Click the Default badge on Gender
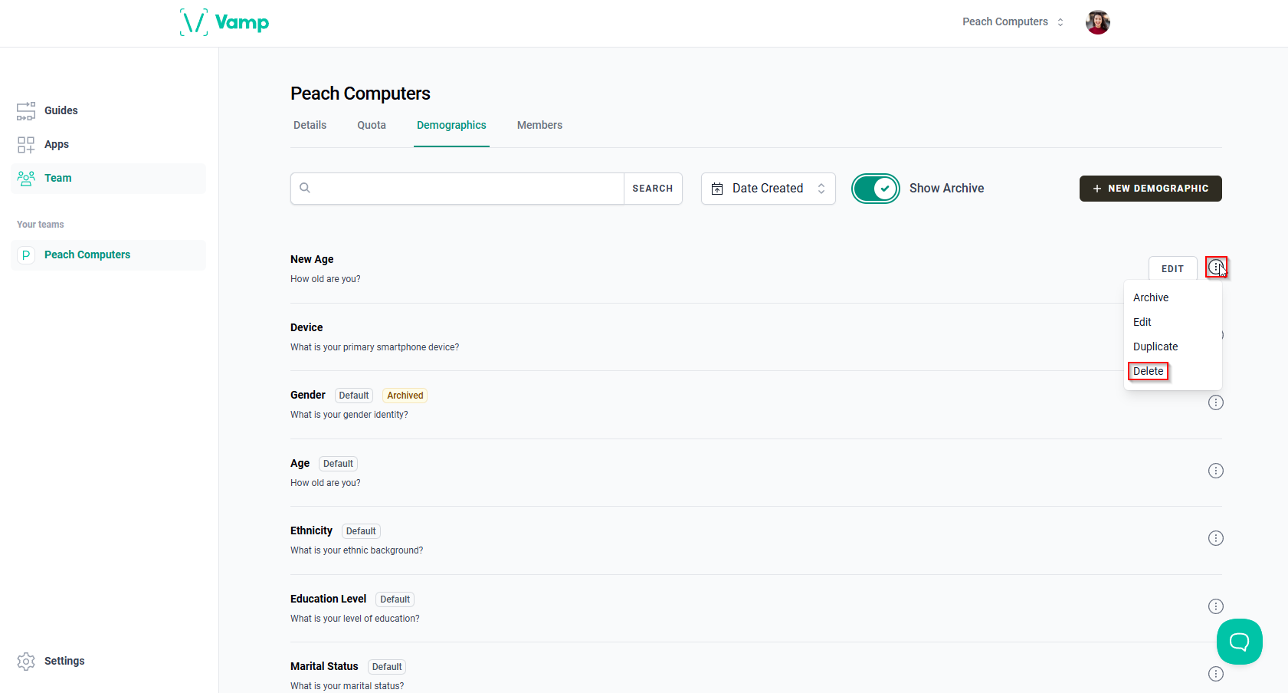This screenshot has width=1288, height=693. point(354,396)
